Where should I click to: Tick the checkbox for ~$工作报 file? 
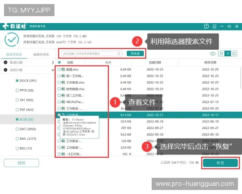(59, 154)
